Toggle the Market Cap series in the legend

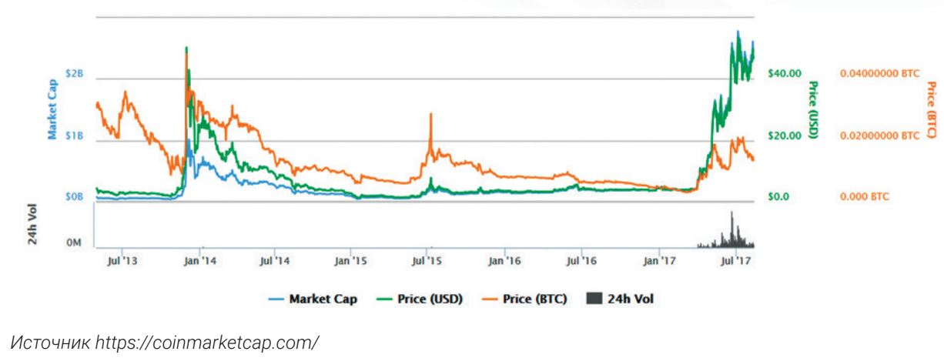tap(312, 299)
